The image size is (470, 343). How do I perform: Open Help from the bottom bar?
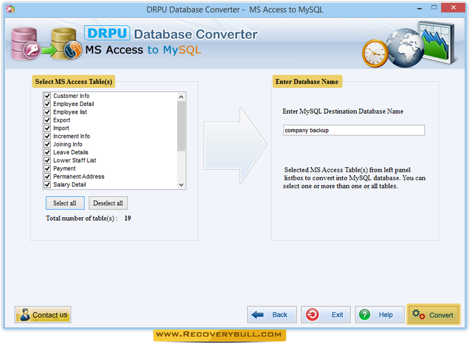click(380, 315)
